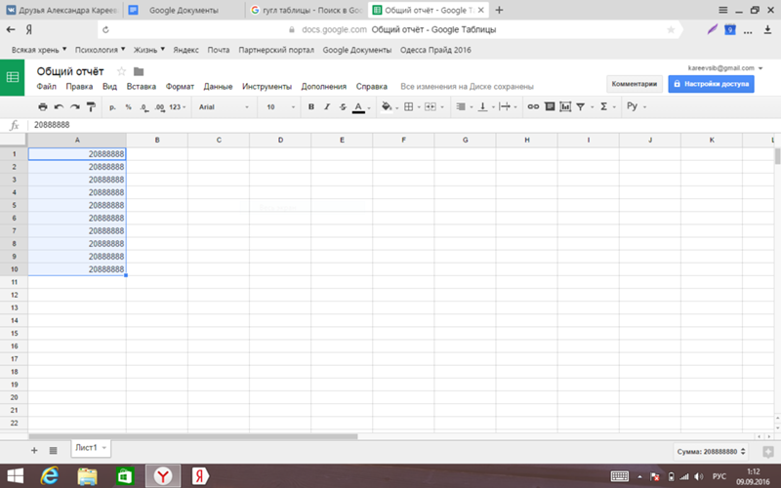The width and height of the screenshot is (781, 488).
Task: Open the cell borders menu
Action: tap(411, 106)
